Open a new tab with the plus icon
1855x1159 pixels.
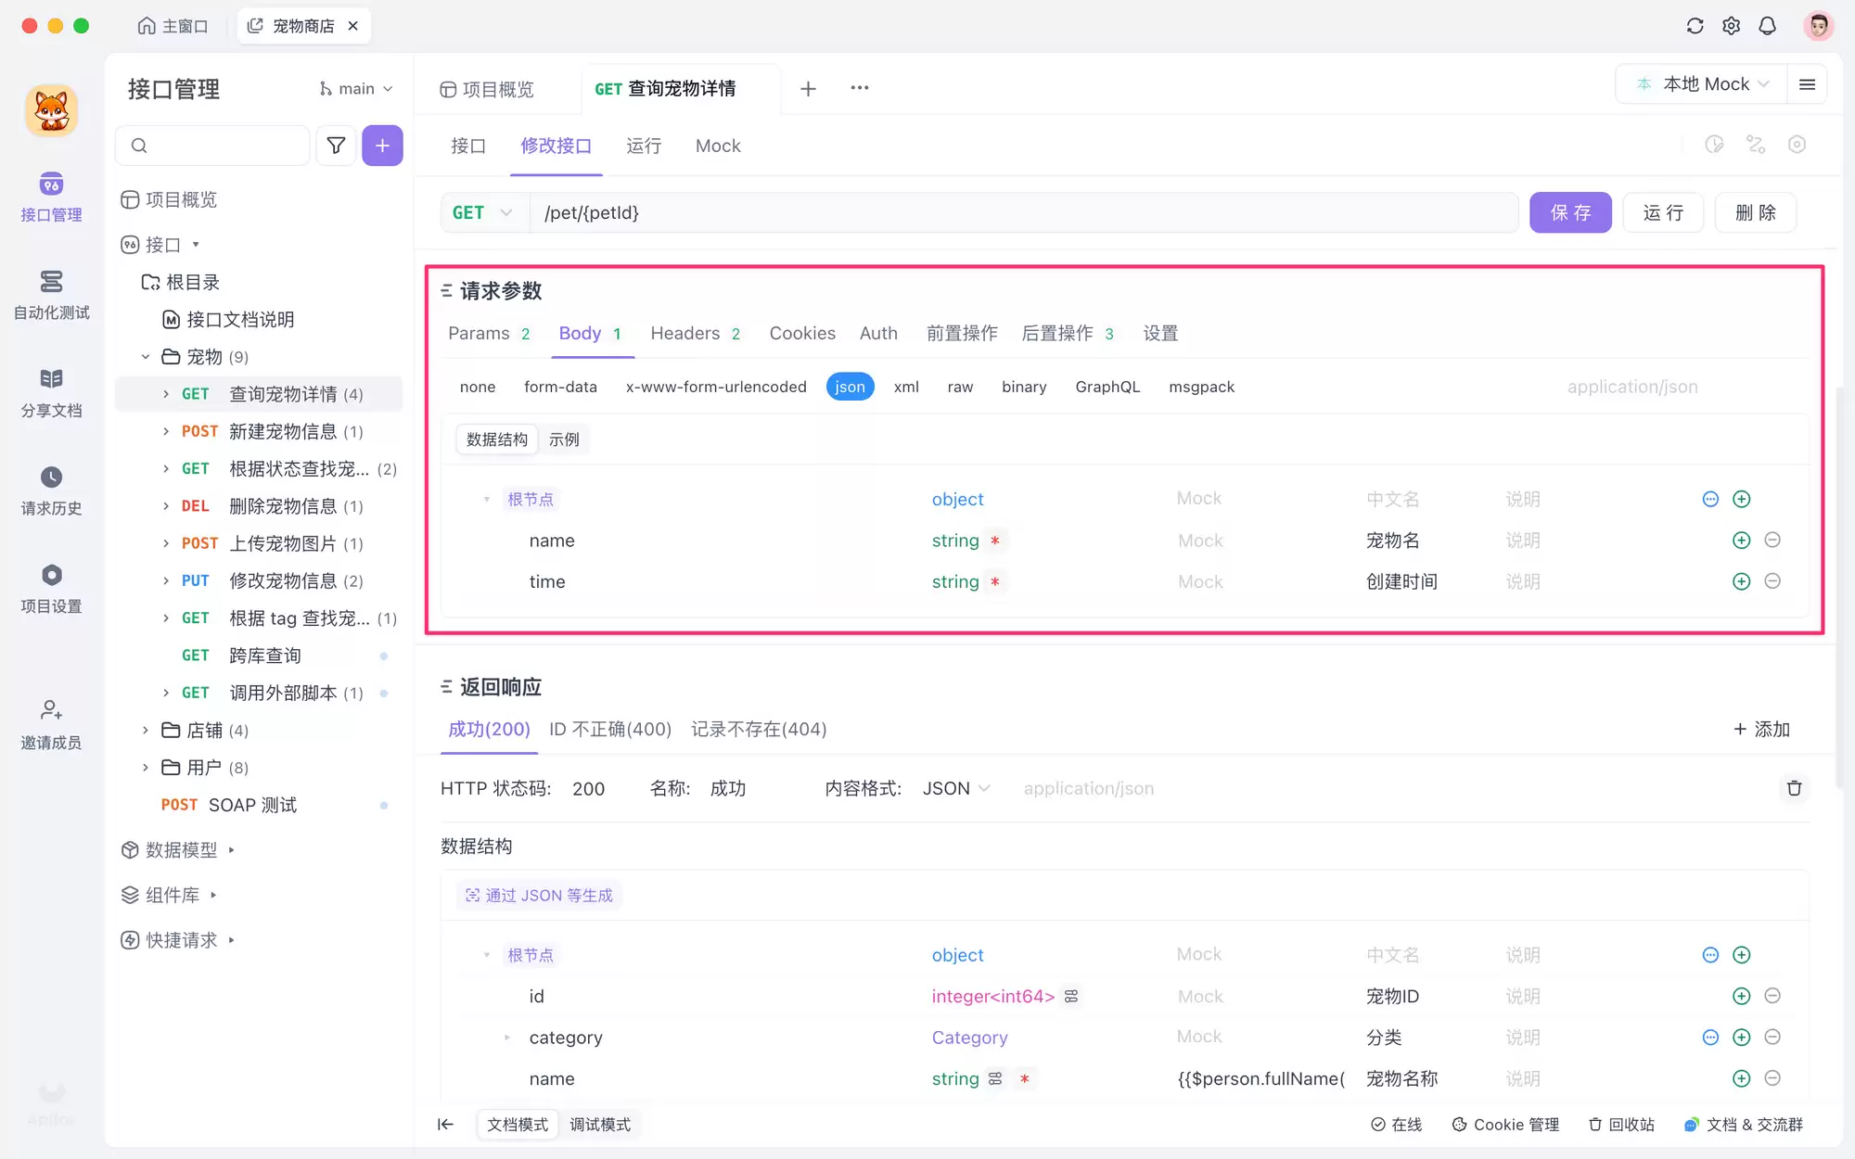(x=808, y=88)
